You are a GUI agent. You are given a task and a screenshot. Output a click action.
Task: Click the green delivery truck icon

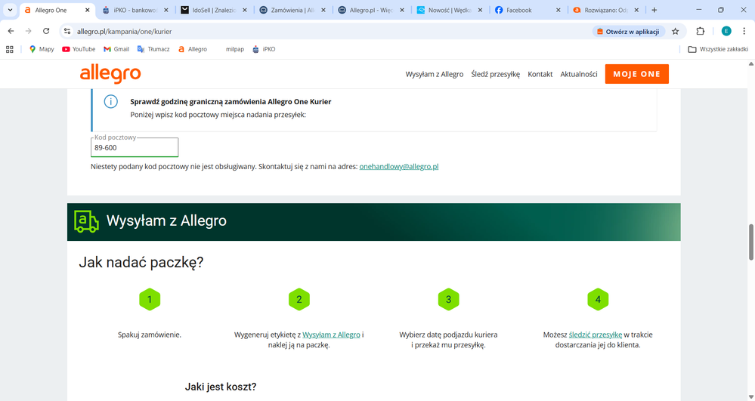point(86,221)
